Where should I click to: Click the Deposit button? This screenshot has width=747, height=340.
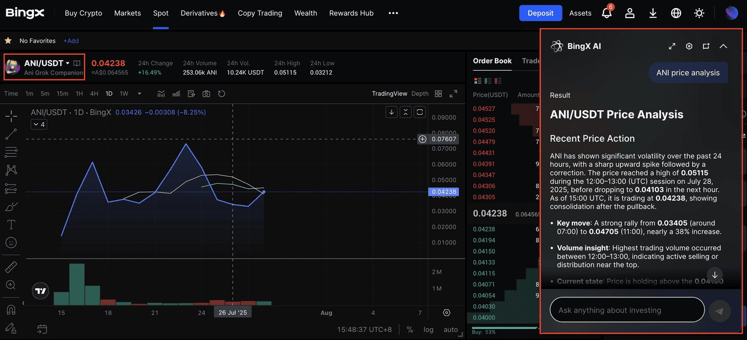[540, 13]
